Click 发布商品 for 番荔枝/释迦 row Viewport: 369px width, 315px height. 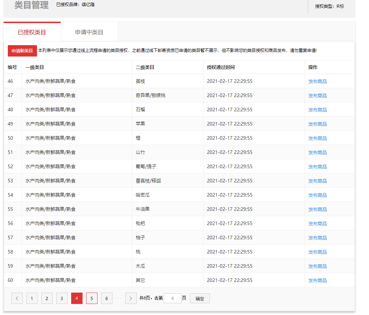317,181
